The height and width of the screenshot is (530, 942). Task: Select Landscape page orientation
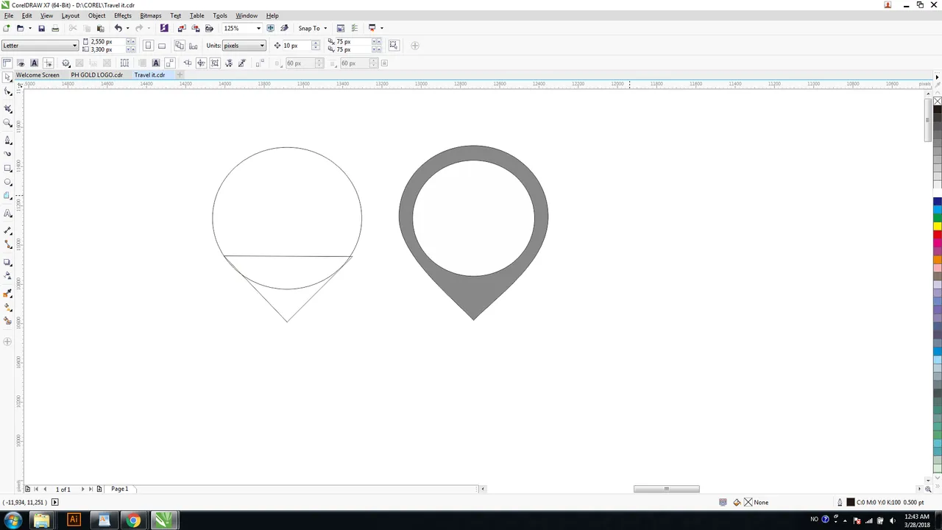click(162, 46)
